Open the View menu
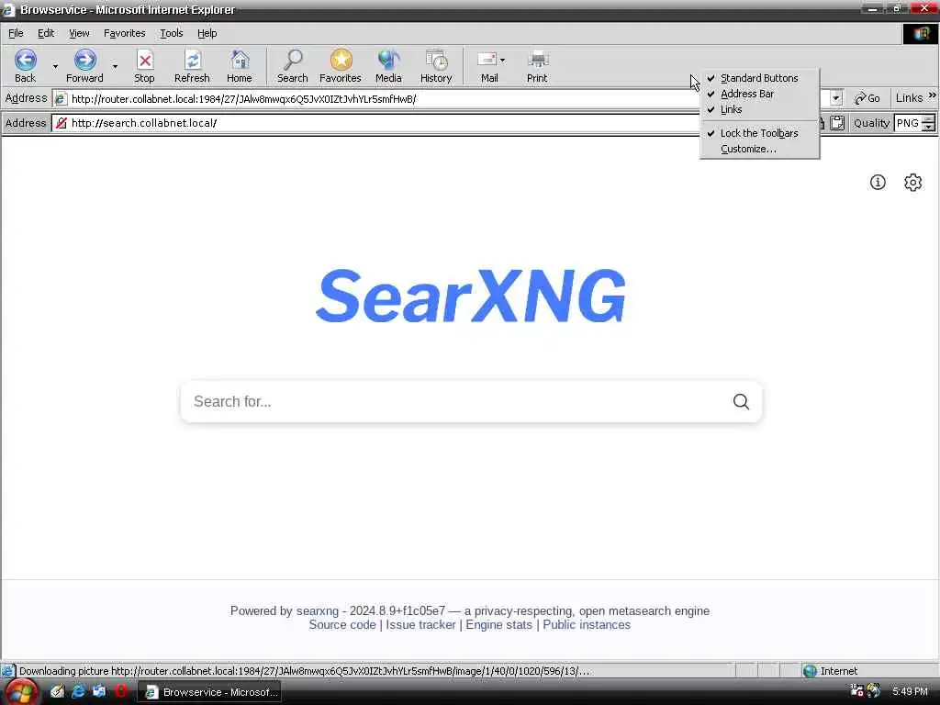 pyautogui.click(x=79, y=34)
